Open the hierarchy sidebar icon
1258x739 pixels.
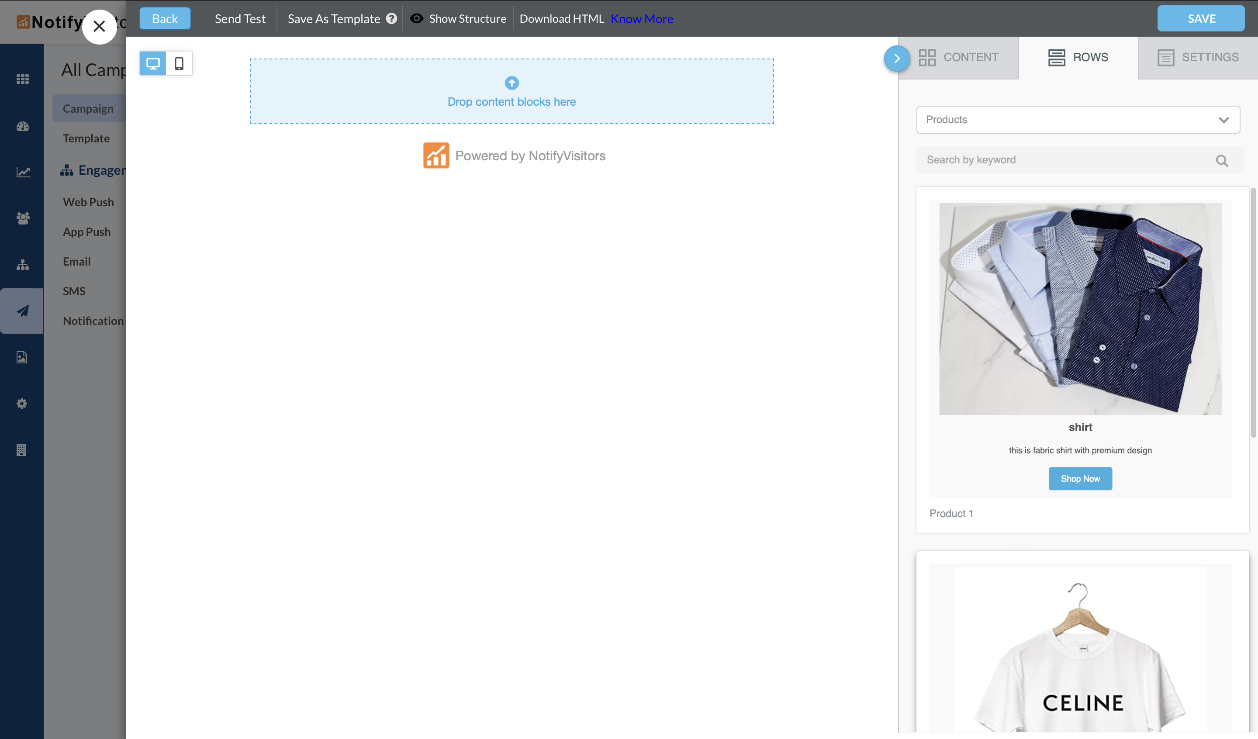[x=22, y=265]
